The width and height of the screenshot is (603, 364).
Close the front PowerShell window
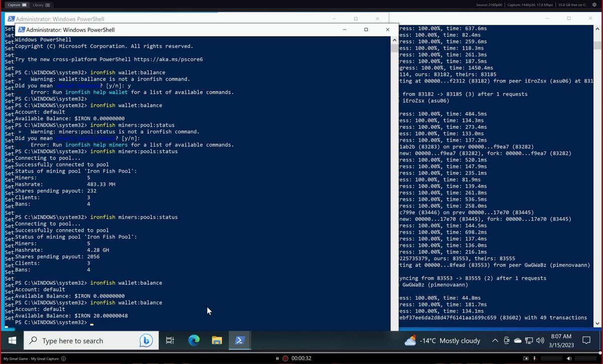tap(387, 30)
